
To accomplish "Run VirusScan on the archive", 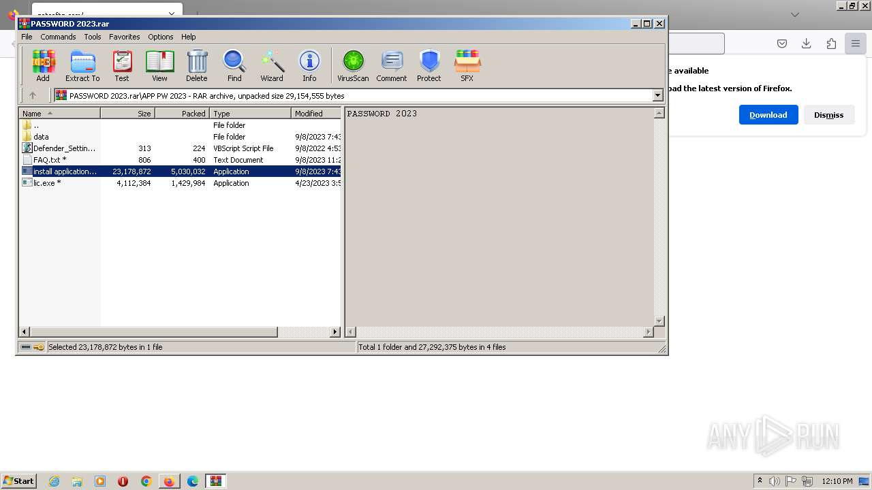I will 353,66.
